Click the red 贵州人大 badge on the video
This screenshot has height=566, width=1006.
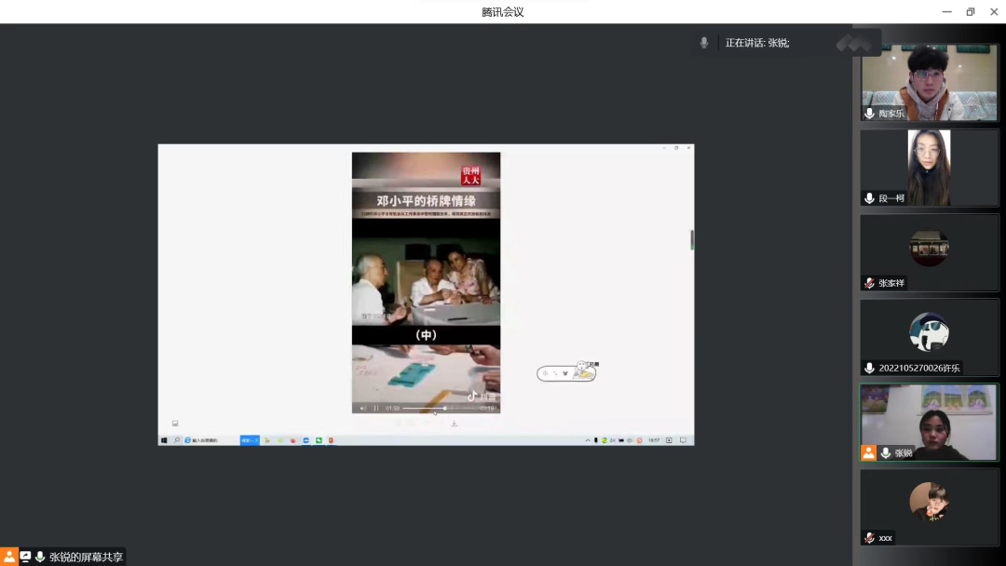pyautogui.click(x=471, y=175)
